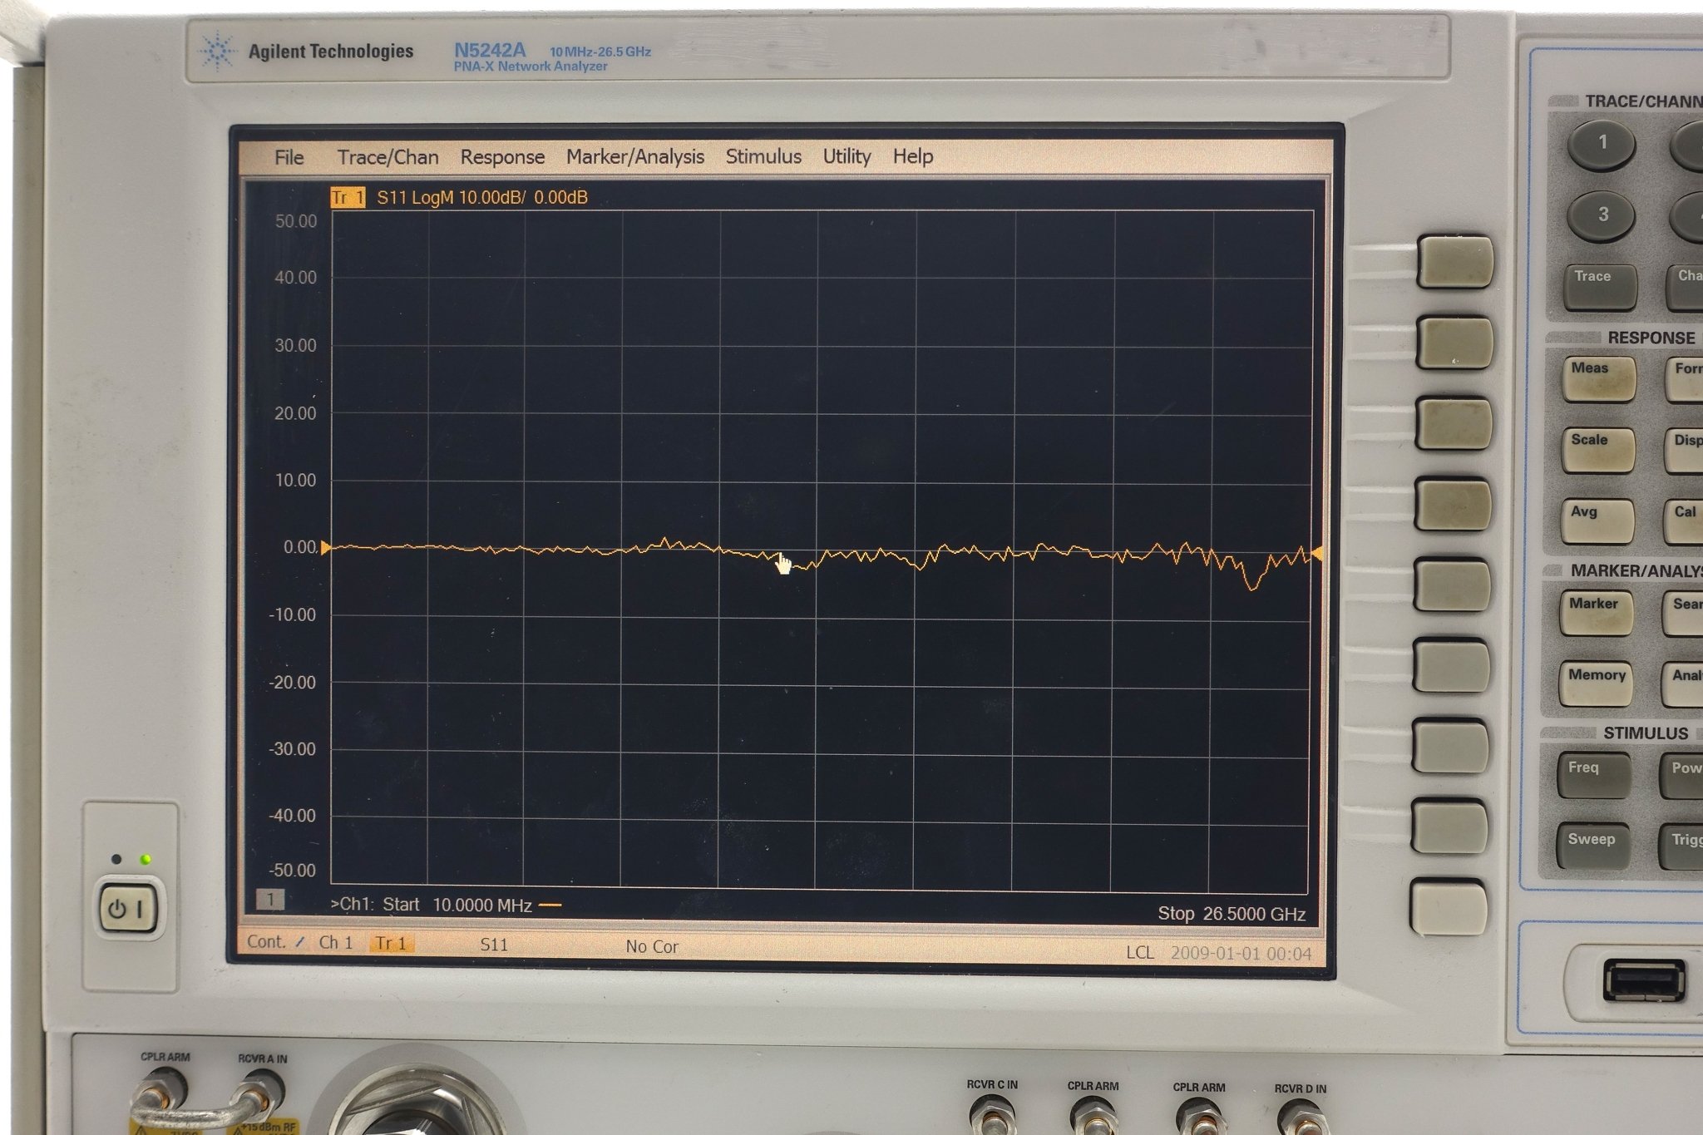Open the File menu
The height and width of the screenshot is (1135, 1703).
click(289, 157)
